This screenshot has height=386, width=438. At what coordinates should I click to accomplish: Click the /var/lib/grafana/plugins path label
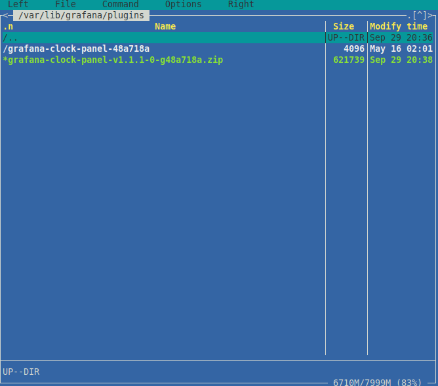(x=81, y=15)
